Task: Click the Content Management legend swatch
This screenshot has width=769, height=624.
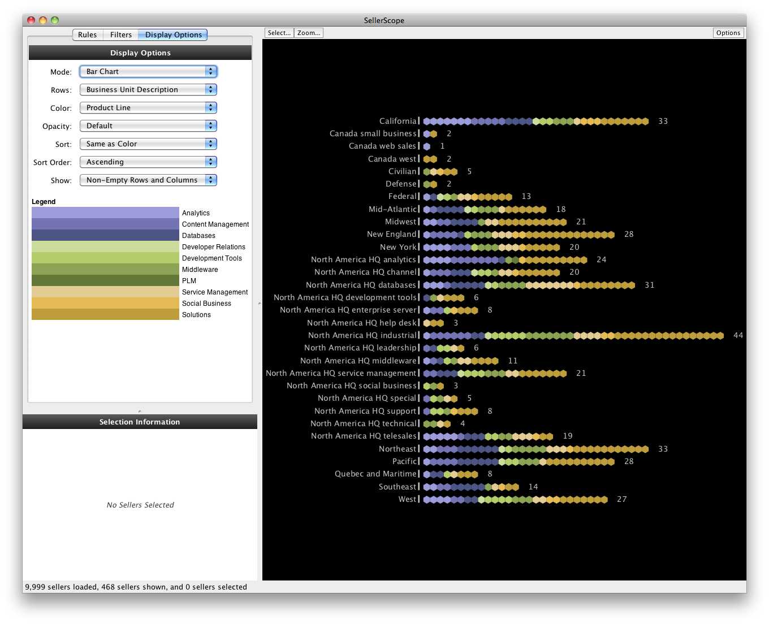Action: (105, 224)
